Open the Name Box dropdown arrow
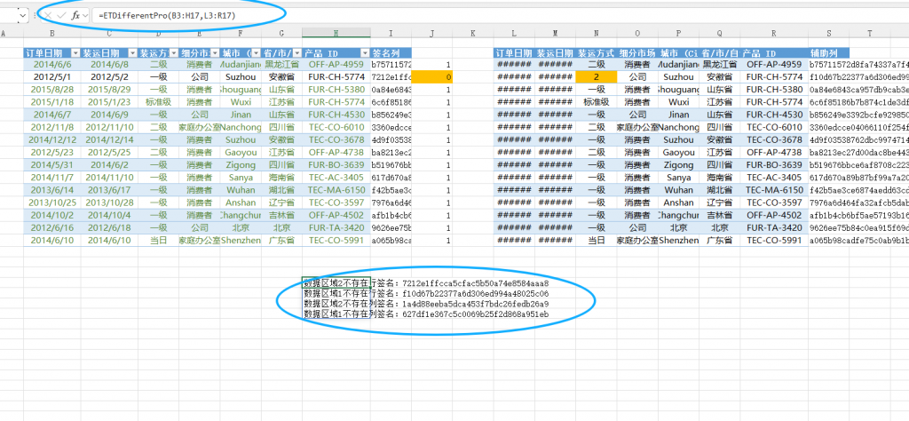This screenshot has height=421, width=909. (x=22, y=16)
